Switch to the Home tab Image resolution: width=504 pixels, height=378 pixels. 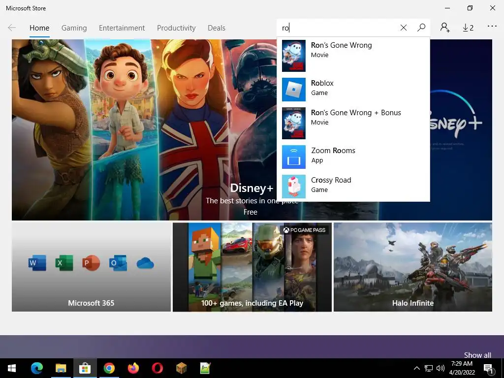tap(39, 28)
